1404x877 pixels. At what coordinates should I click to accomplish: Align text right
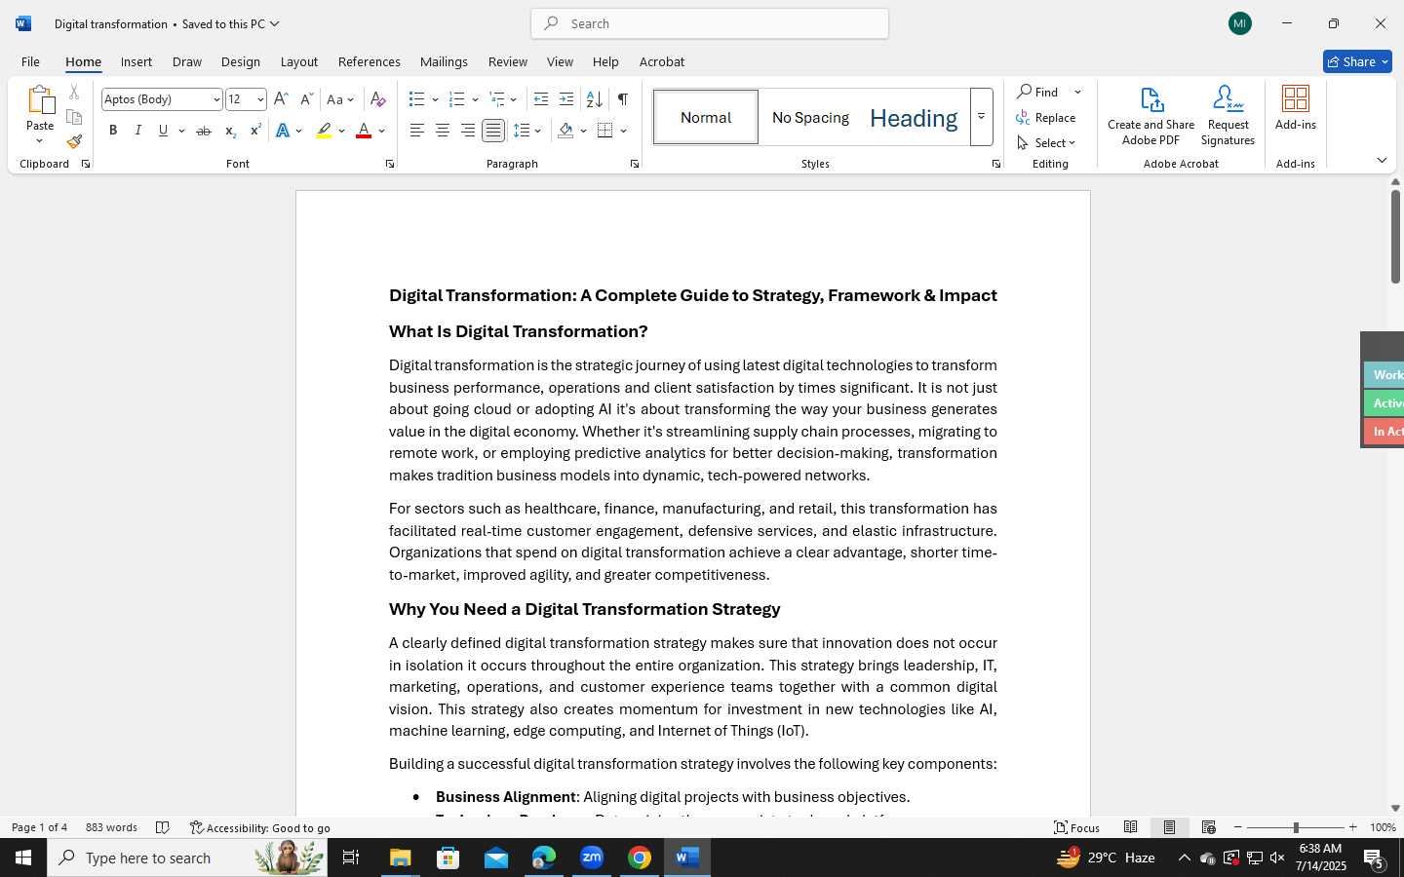(468, 131)
